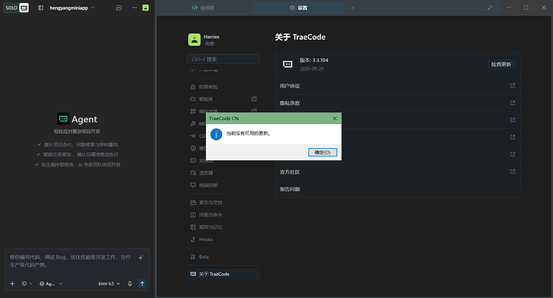Open the Ag... agent selector dropdown
Image resolution: width=553 pixels, height=298 pixels.
point(50,284)
